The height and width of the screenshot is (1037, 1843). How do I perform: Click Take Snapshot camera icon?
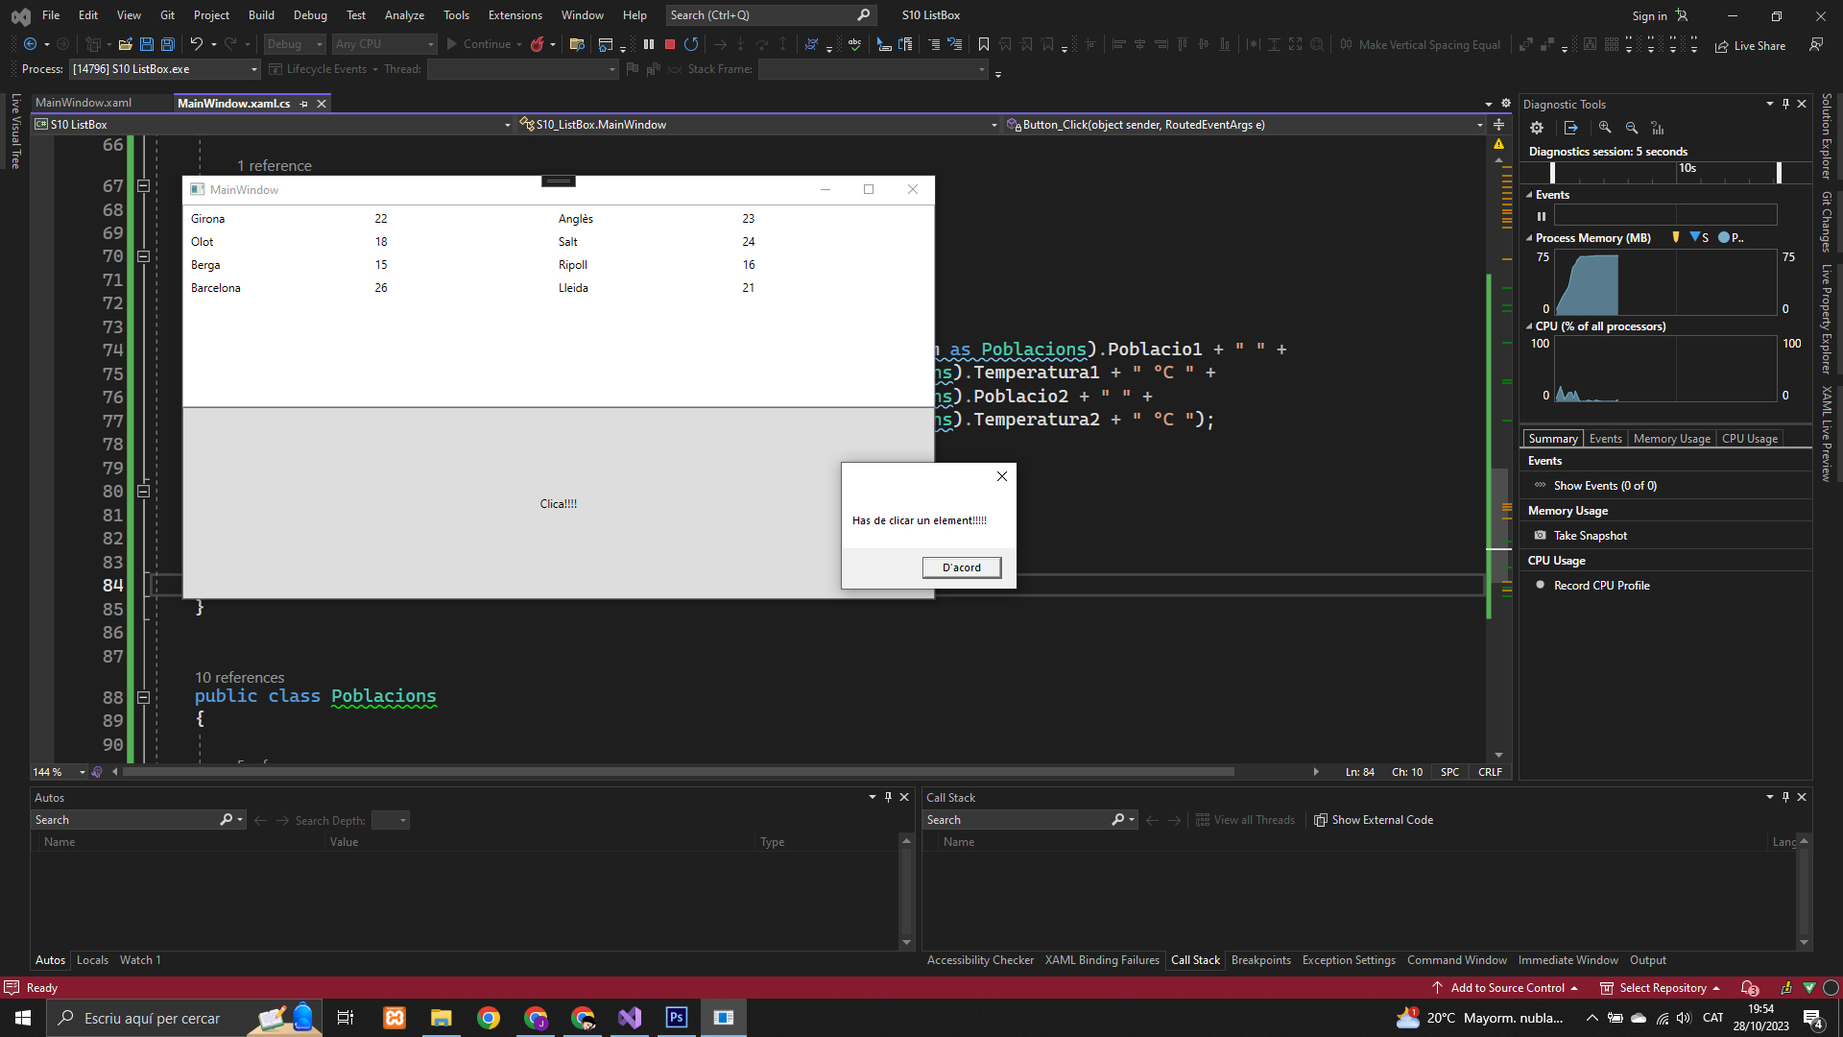pyautogui.click(x=1541, y=536)
